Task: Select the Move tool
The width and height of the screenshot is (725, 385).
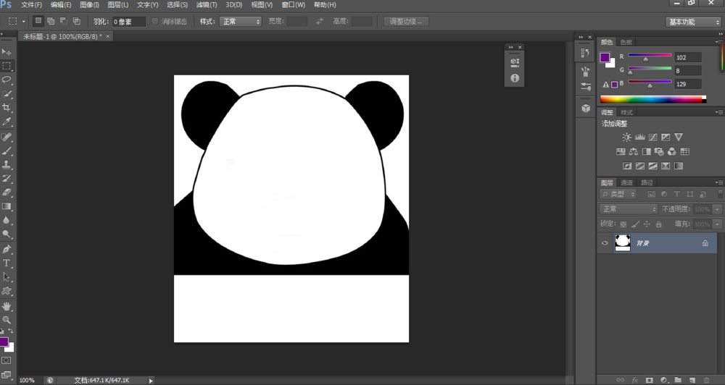Action: point(7,51)
